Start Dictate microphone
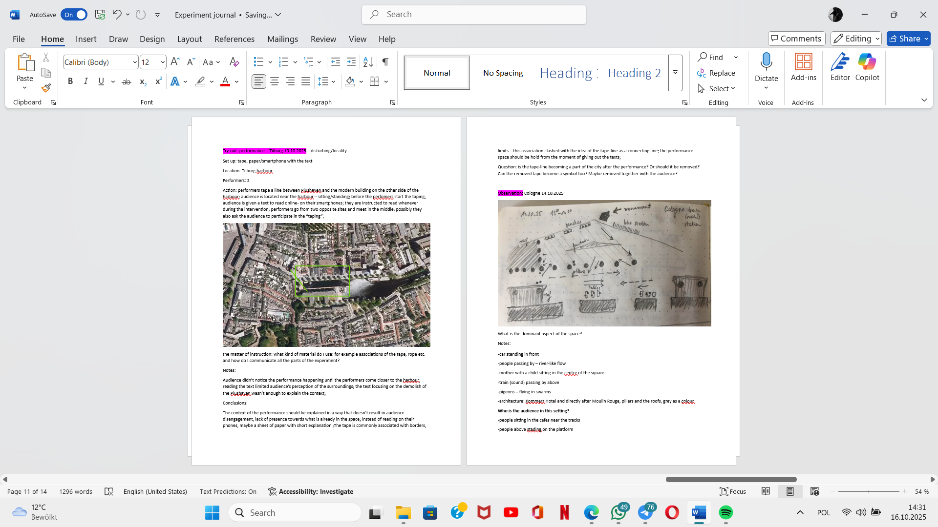This screenshot has width=938, height=527. point(766,62)
